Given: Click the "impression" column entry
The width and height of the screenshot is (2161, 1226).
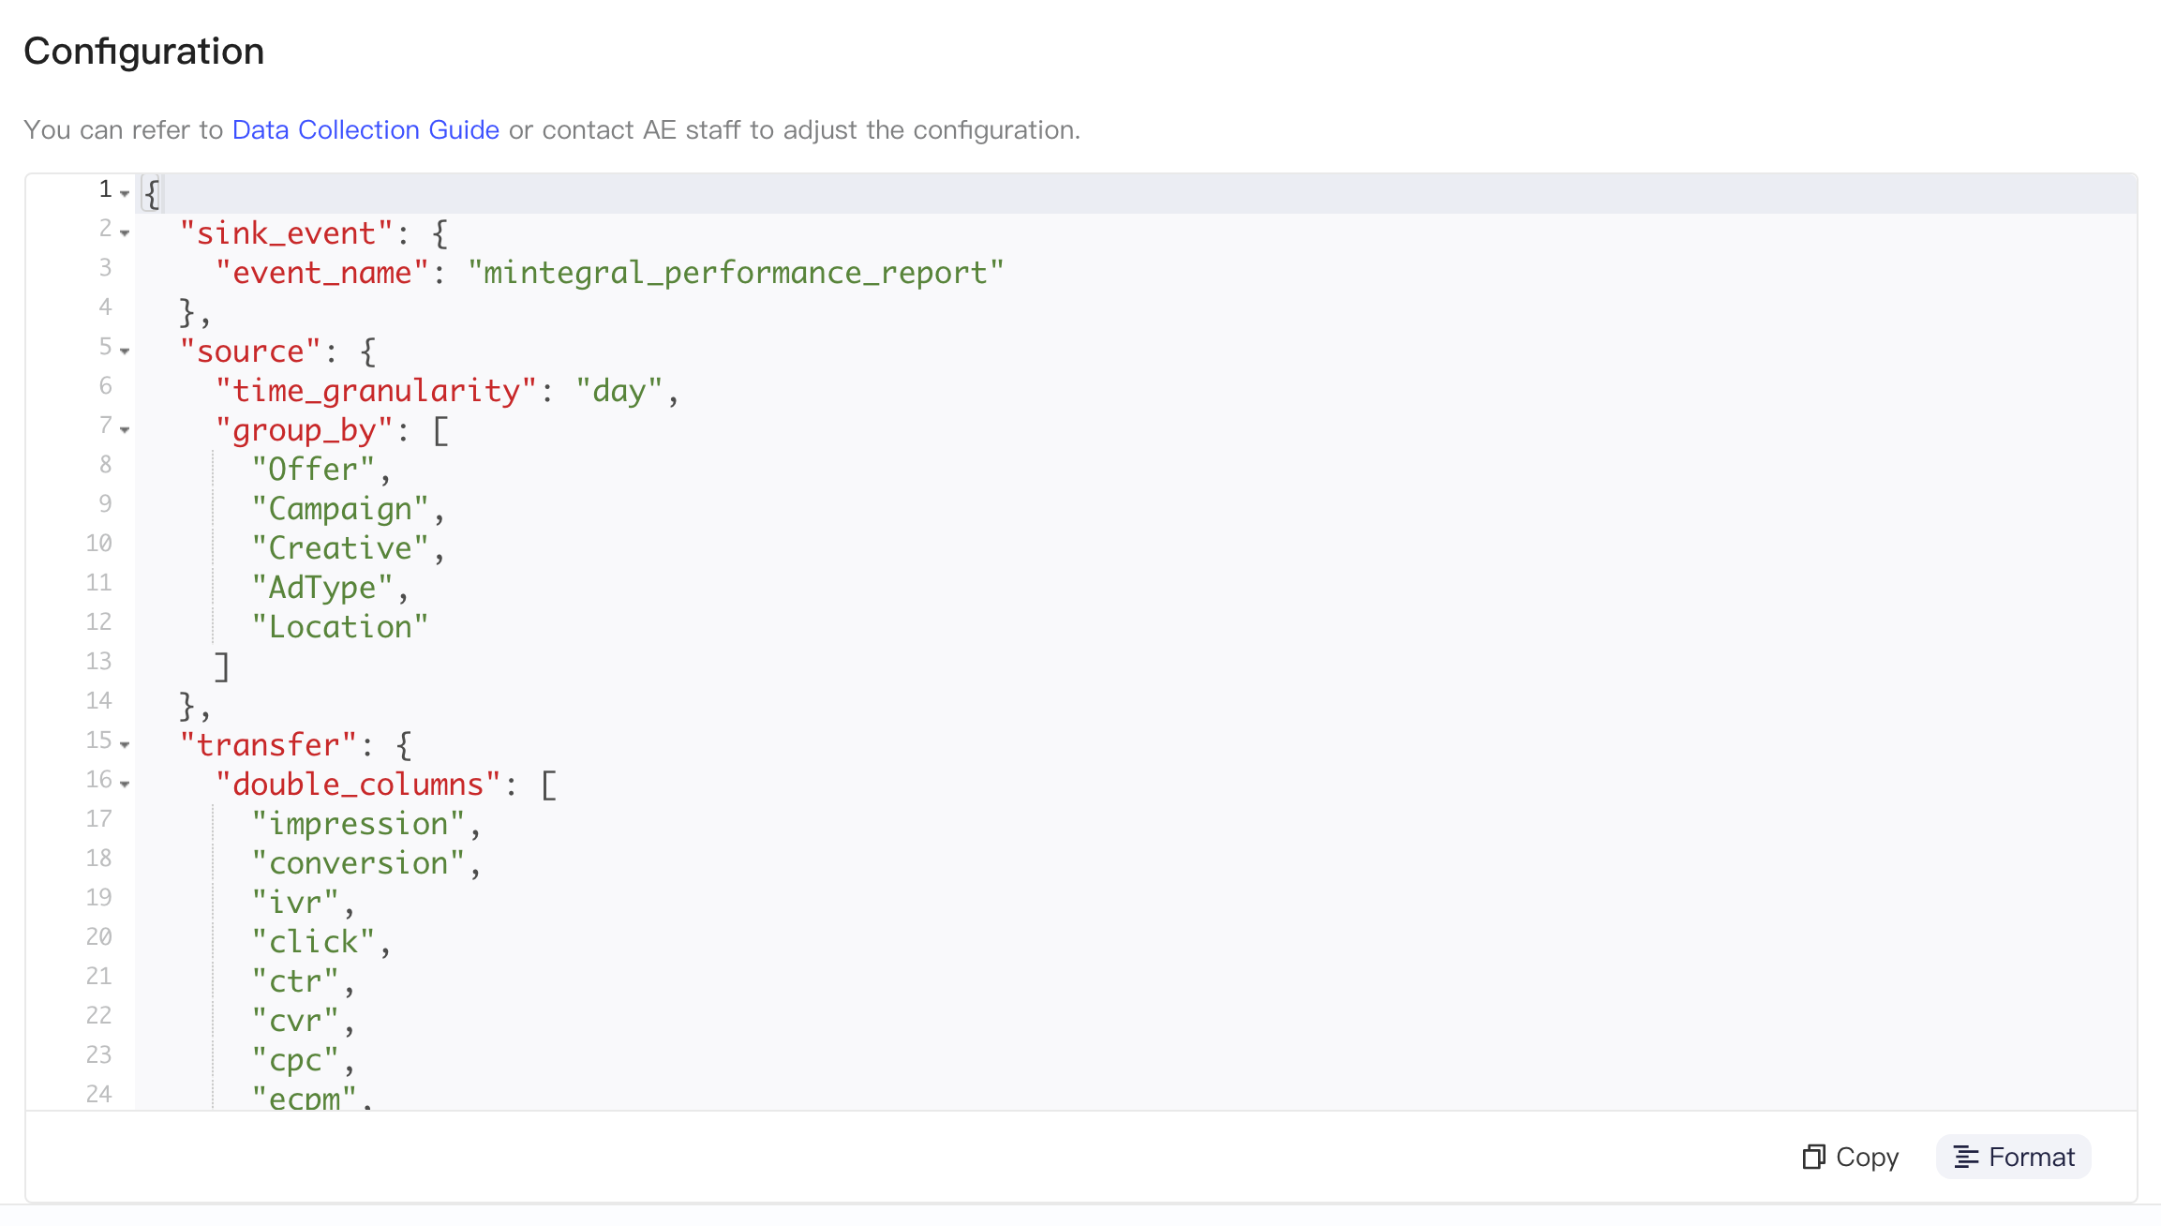Looking at the screenshot, I should pyautogui.click(x=358, y=824).
